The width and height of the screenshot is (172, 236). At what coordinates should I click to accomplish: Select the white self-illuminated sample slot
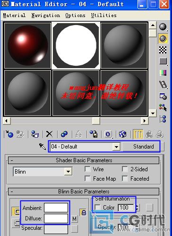76,45
